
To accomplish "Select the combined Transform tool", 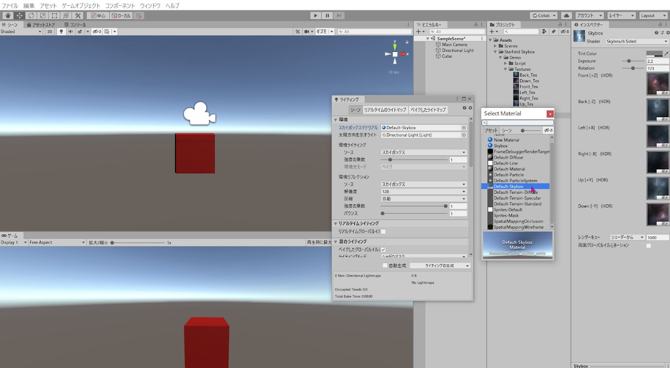I will tap(66, 15).
